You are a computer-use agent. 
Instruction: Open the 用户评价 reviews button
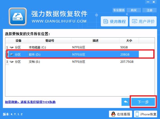pos(143,21)
